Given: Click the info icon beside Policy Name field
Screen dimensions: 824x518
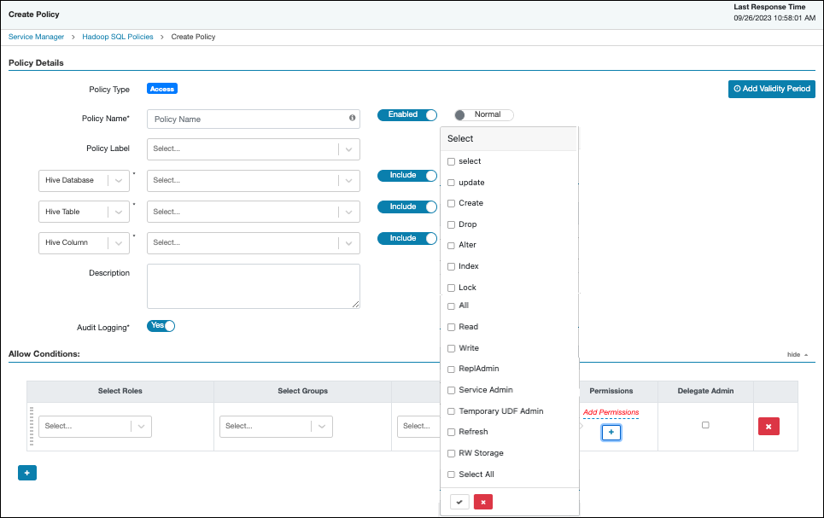Looking at the screenshot, I should [x=351, y=119].
